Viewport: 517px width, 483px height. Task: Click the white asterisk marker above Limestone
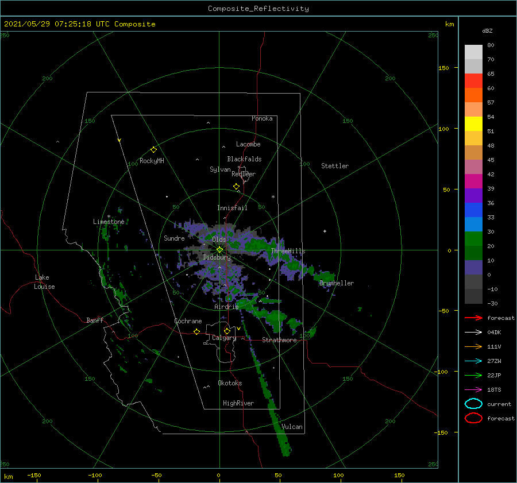[109, 217]
